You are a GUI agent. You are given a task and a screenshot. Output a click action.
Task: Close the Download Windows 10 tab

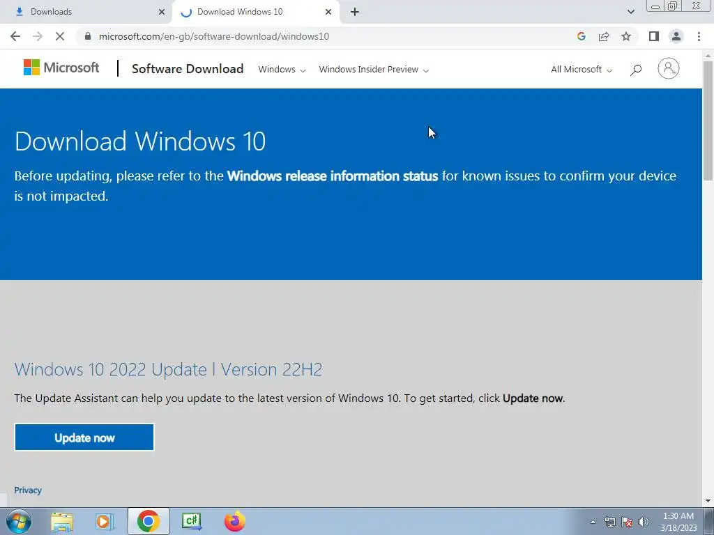(x=328, y=12)
